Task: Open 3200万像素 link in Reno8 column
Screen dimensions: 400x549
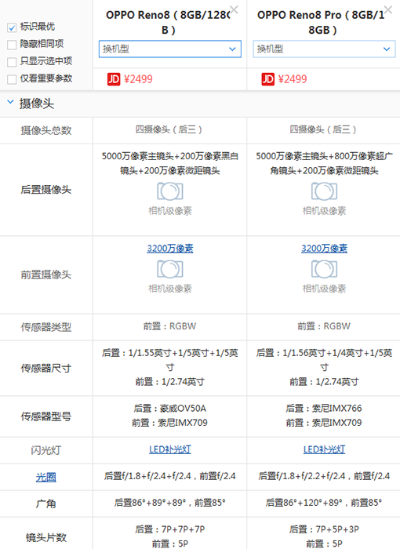Action: coord(170,249)
